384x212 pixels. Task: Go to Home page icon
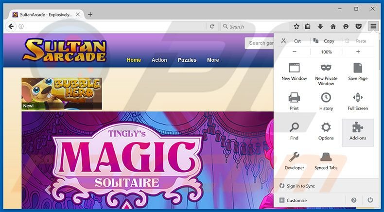[333, 26]
